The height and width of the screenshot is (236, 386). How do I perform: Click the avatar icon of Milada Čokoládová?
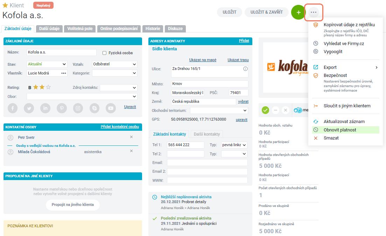pyautogui.click(x=10, y=152)
